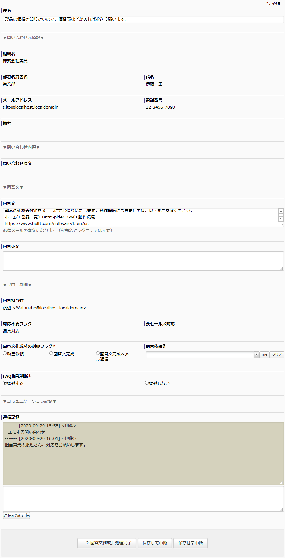Click 「2.回答文作成」処理完了 button
The width and height of the screenshot is (285, 558).
[x=107, y=543]
